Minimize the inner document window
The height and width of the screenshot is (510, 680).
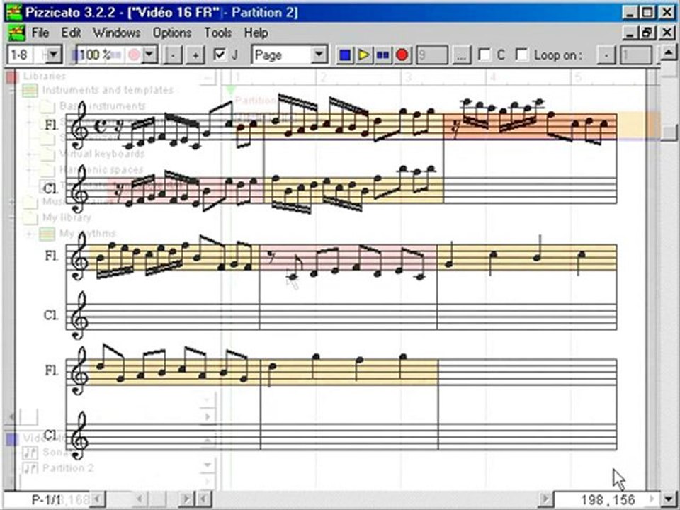click(x=630, y=33)
